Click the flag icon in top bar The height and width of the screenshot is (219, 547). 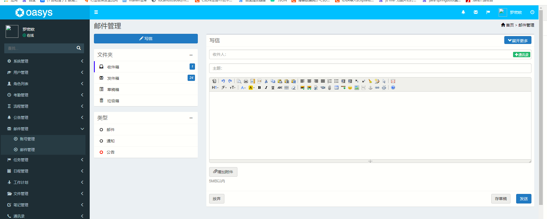[x=488, y=12]
